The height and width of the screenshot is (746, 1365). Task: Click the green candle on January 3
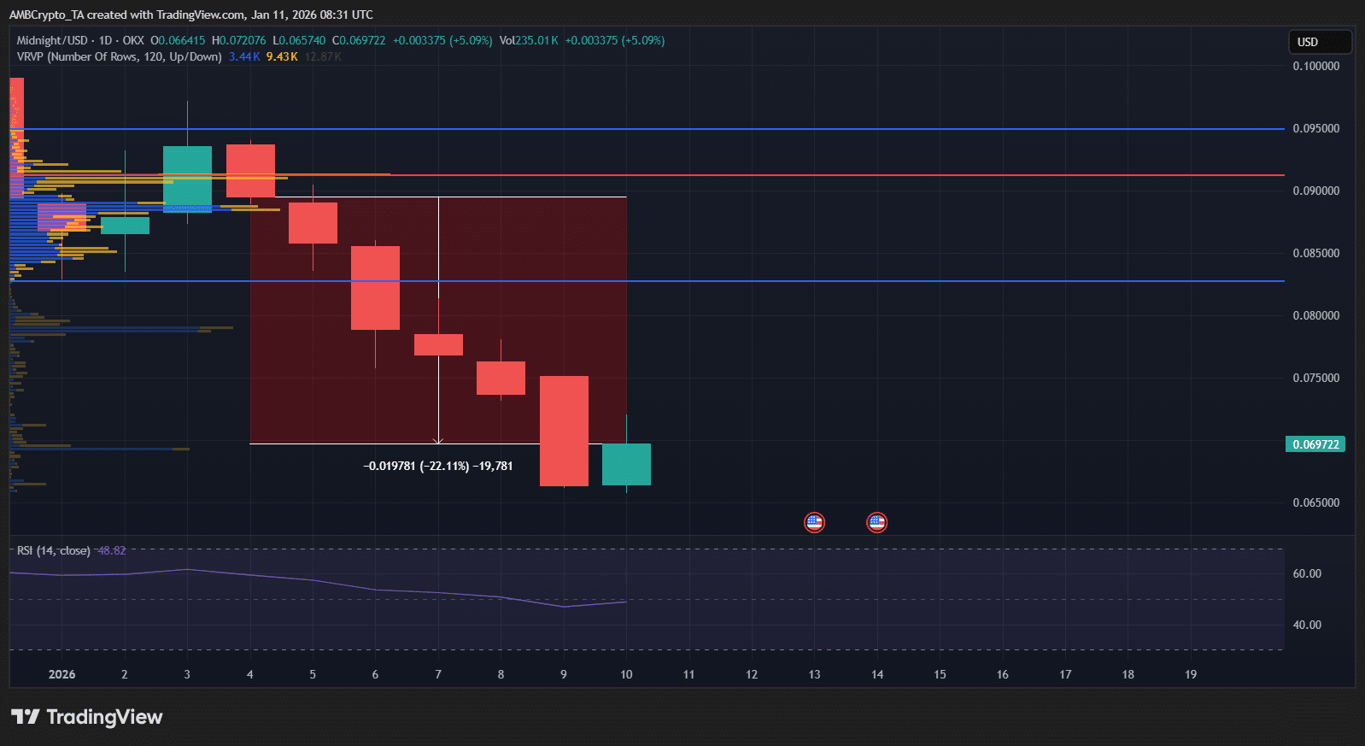(187, 176)
